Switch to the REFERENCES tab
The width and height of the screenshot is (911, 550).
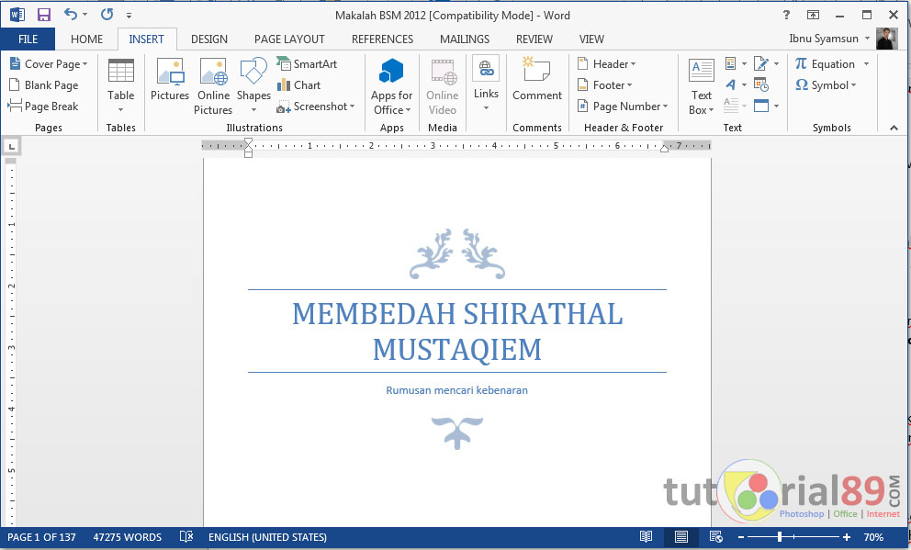(382, 39)
